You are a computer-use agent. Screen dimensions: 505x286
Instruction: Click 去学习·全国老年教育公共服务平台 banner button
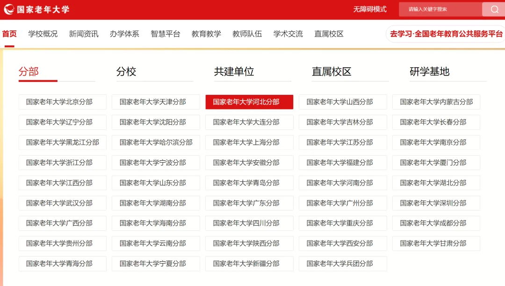(x=446, y=34)
